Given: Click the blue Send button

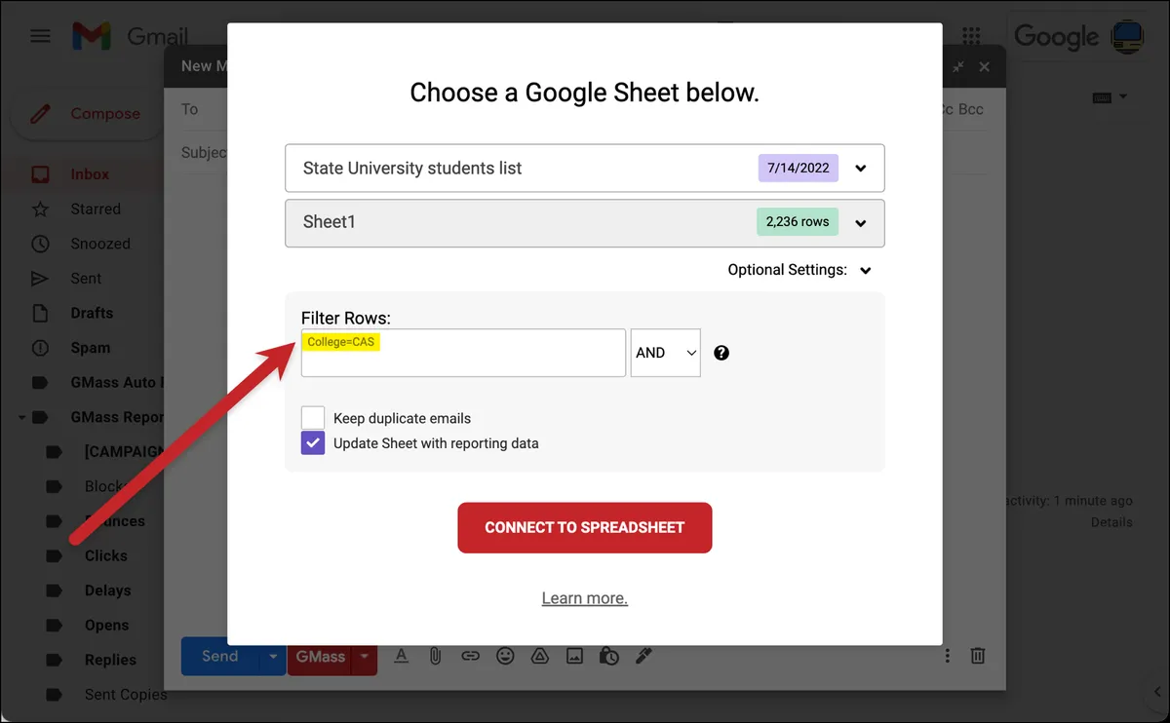Looking at the screenshot, I should pyautogui.click(x=220, y=656).
